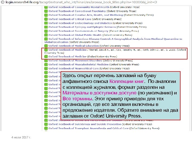Open Oxford Textbook of Endocrinology and Diabetes
The width and height of the screenshot is (192, 144).
pos(80,23)
